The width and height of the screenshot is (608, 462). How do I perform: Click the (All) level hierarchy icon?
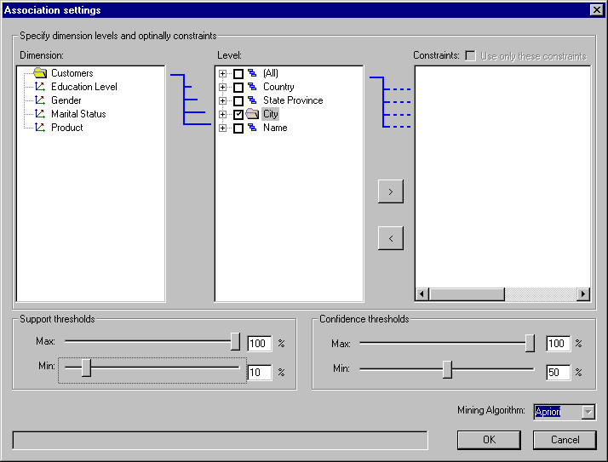[x=252, y=73]
